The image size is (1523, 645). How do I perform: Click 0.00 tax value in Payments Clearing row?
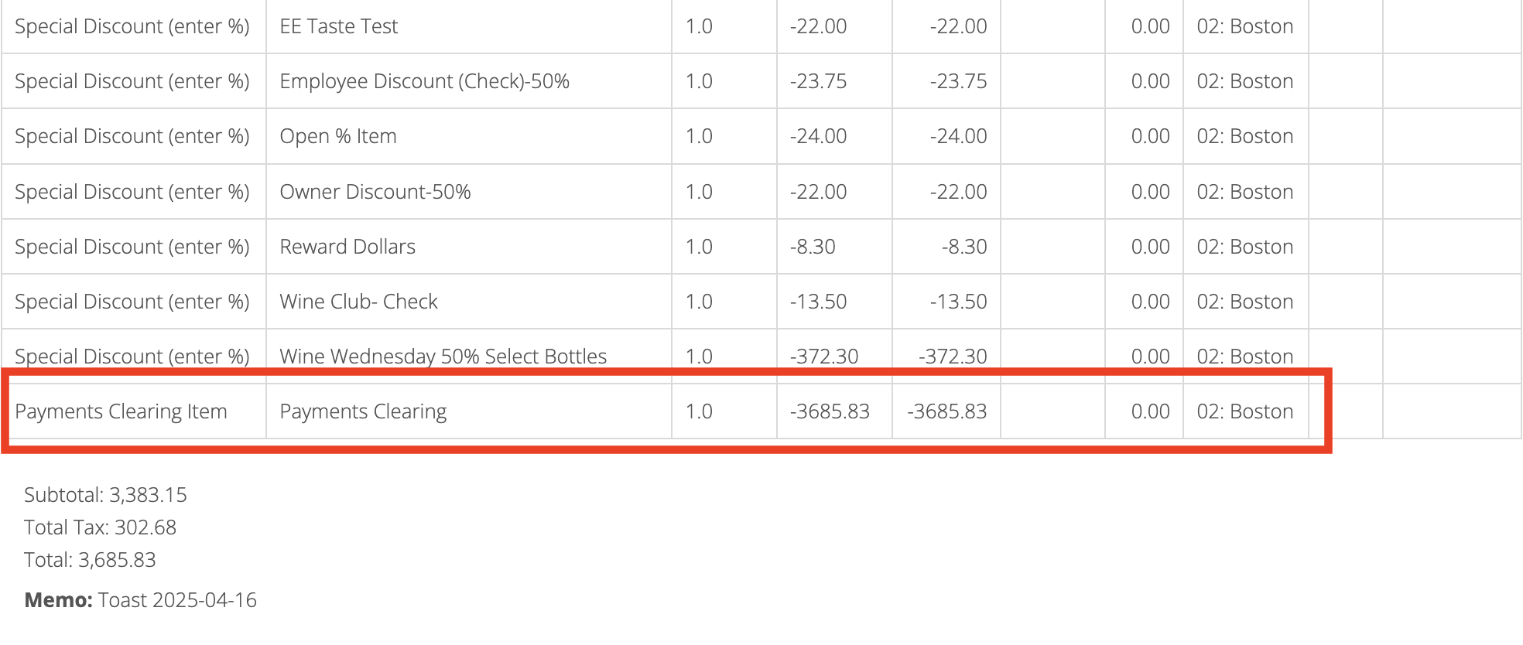[1150, 411]
